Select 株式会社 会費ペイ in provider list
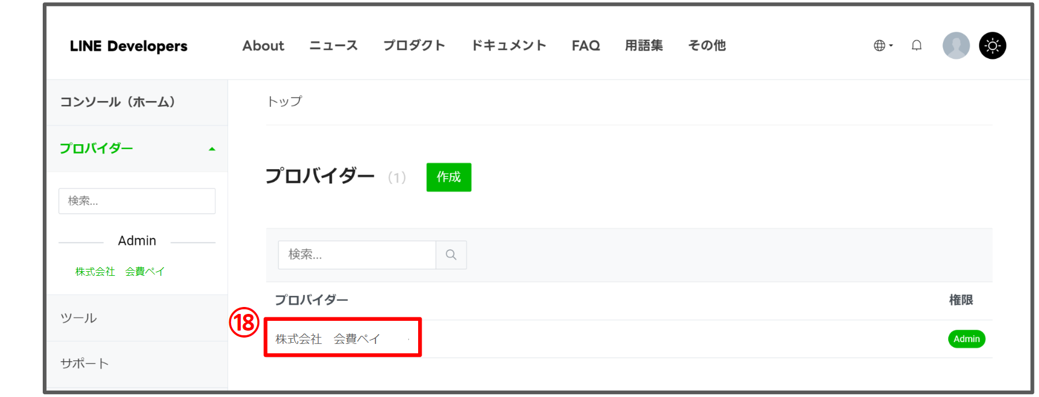Viewport: 1039px width, 397px height. tap(327, 339)
